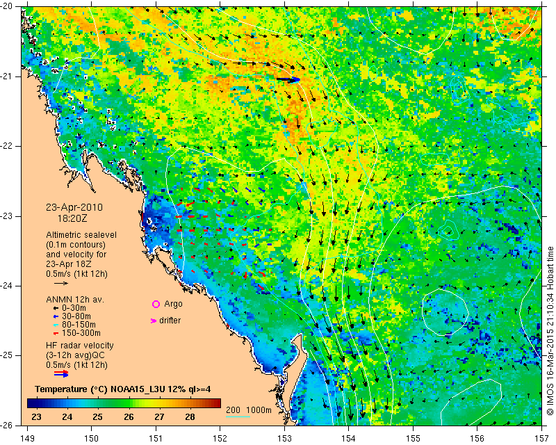
Task: Click the cyan 80-150m ANMN arrow symbol
Action: pyautogui.click(x=56, y=325)
